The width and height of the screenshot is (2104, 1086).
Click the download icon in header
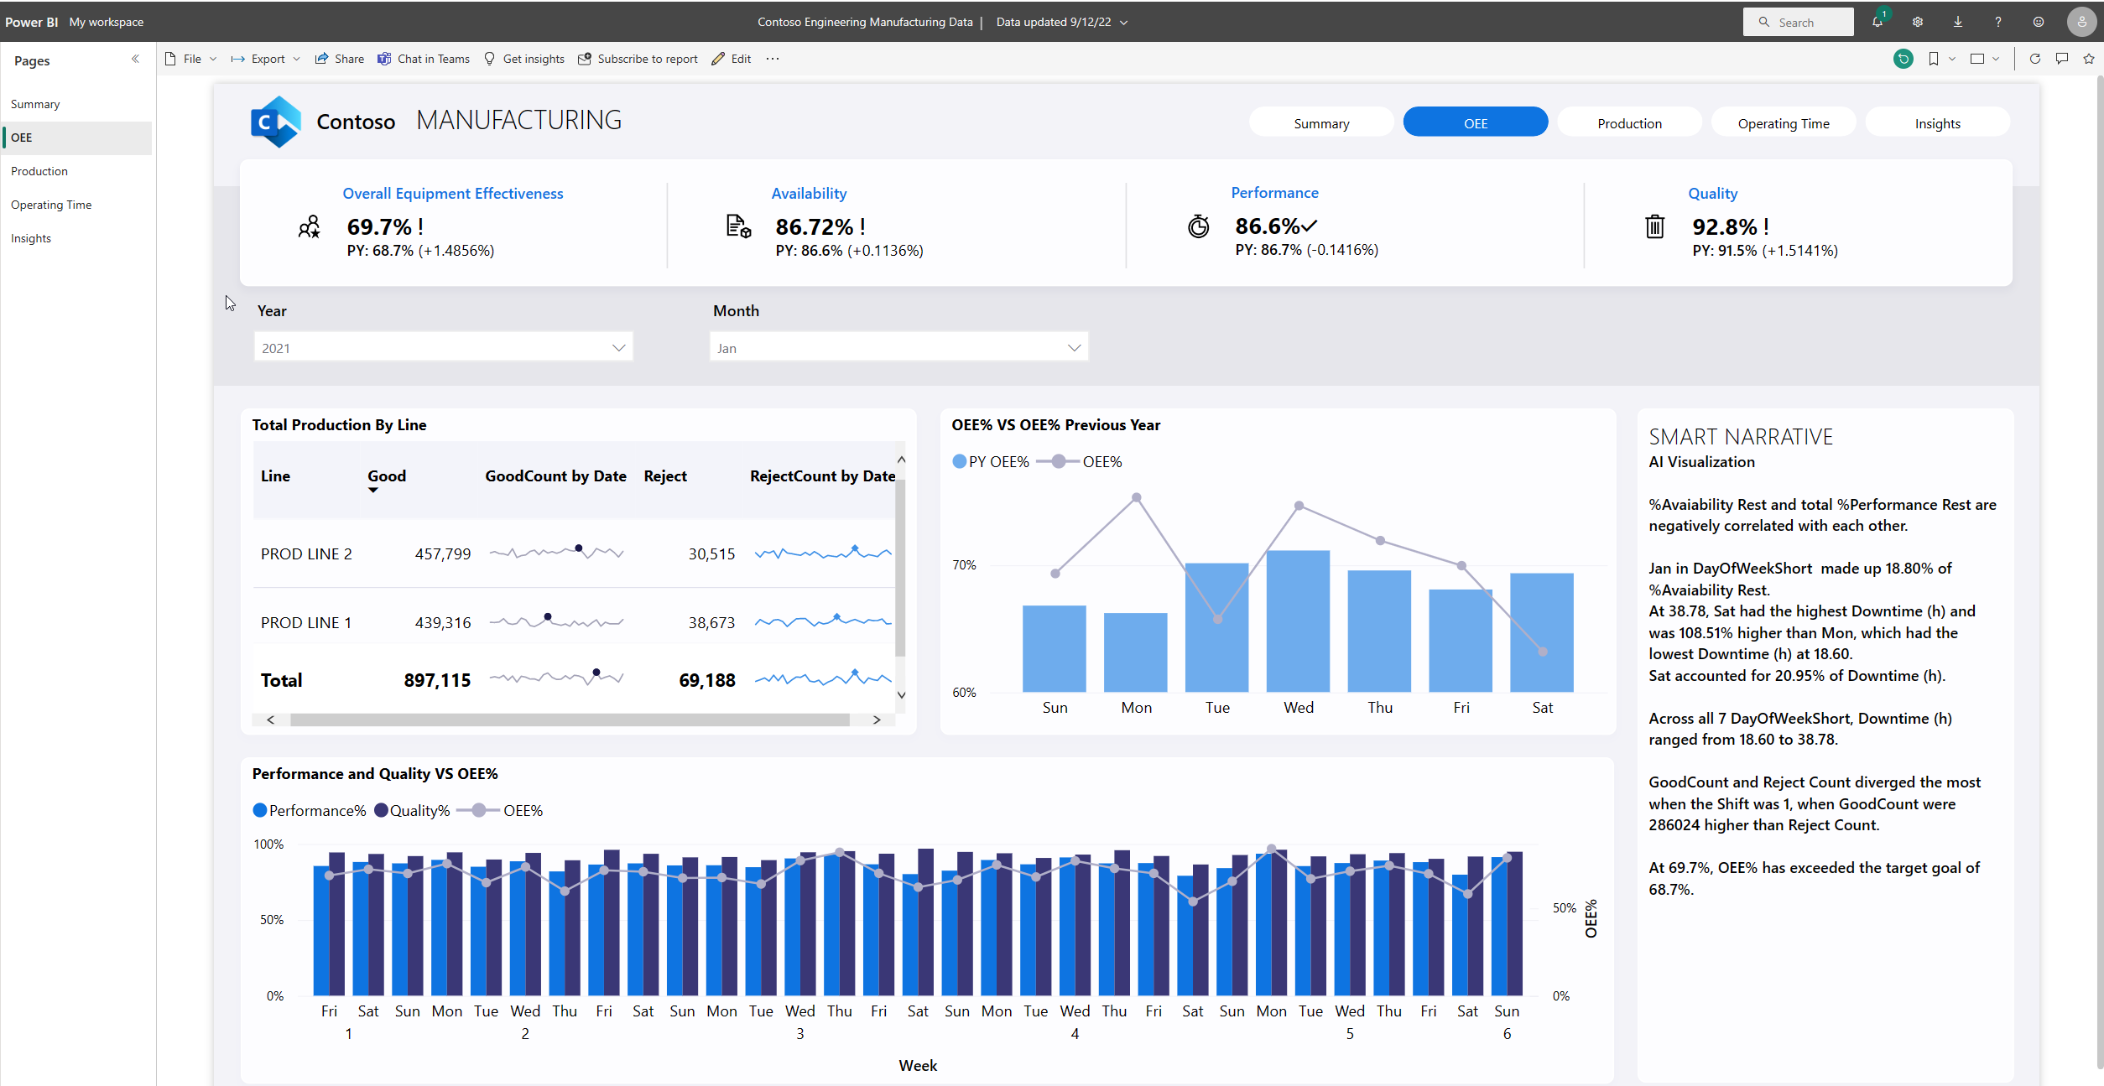tap(1957, 23)
